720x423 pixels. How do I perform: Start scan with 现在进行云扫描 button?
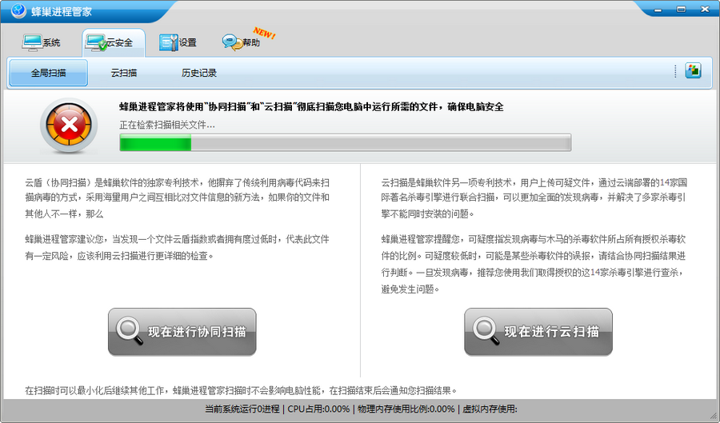(x=538, y=332)
